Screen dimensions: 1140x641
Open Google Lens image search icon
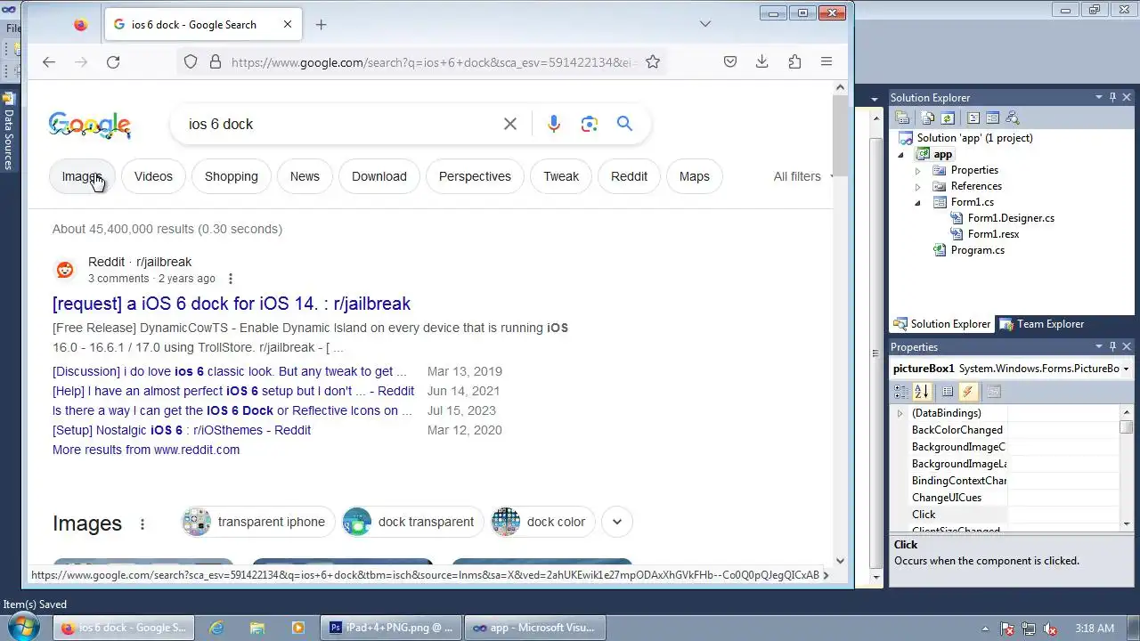point(590,124)
